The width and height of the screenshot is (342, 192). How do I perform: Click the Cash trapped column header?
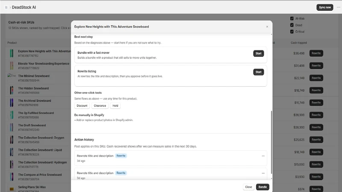tap(298, 43)
